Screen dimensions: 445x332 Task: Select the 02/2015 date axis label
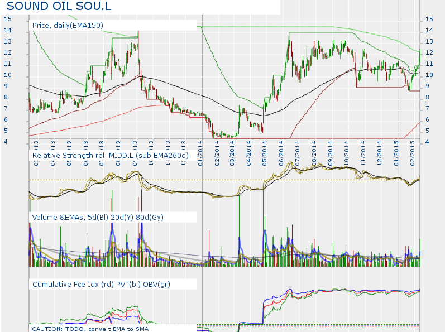pyautogui.click(x=413, y=153)
